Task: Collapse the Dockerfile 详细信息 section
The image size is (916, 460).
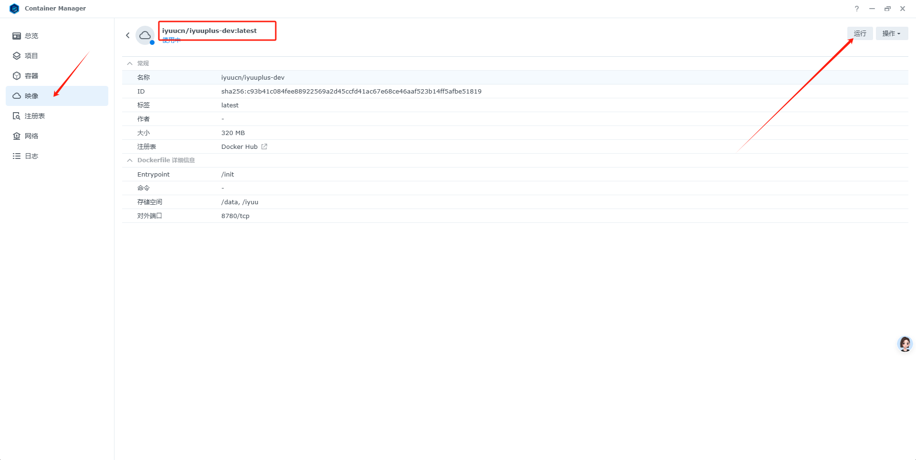Action: [130, 160]
